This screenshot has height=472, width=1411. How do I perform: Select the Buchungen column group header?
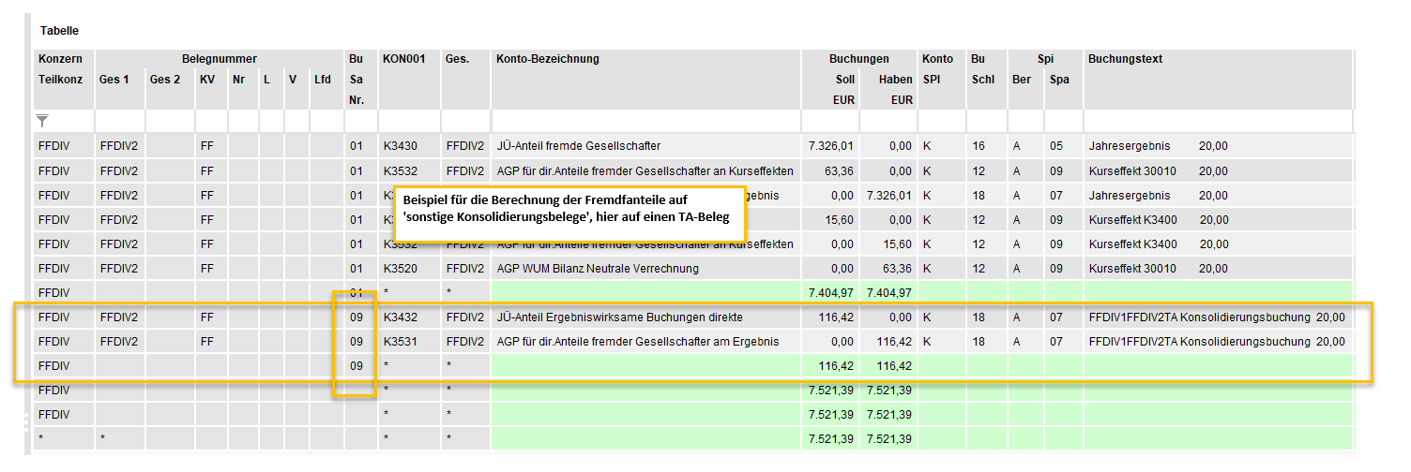coord(859,59)
